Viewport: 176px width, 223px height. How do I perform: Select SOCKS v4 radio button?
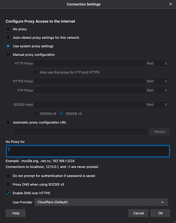tap(36, 114)
